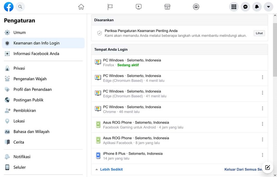The width and height of the screenshot is (277, 177).
Task: Click the page vertical scrollbar thumb
Action: point(275,50)
